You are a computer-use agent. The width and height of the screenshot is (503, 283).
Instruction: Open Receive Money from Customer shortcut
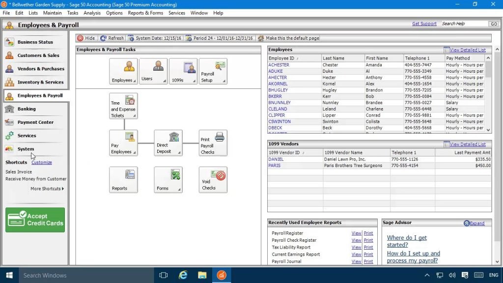(36, 179)
